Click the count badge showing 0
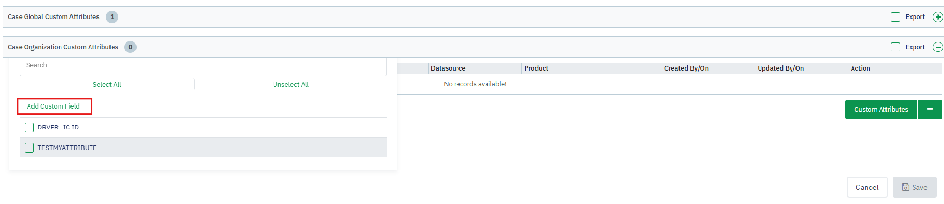Image resolution: width=944 pixels, height=204 pixels. point(130,47)
